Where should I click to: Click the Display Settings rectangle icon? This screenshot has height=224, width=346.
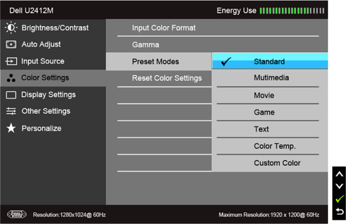(x=11, y=95)
